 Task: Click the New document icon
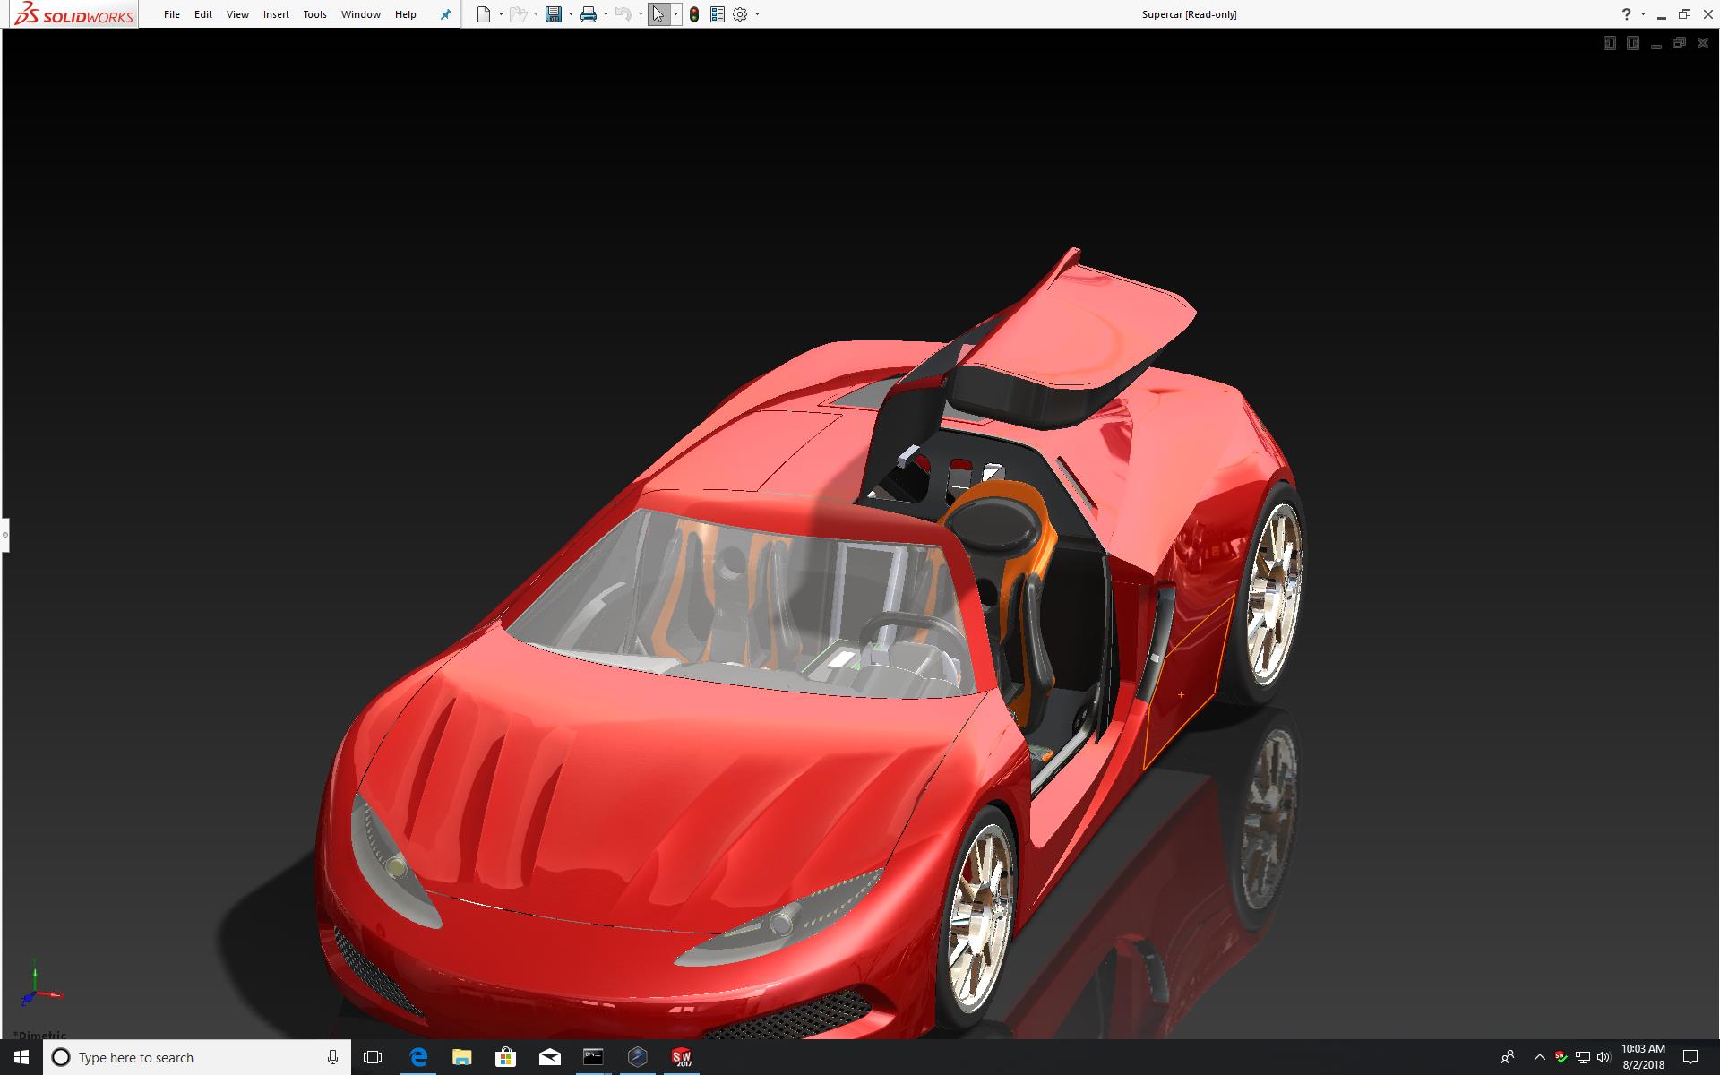pos(484,14)
